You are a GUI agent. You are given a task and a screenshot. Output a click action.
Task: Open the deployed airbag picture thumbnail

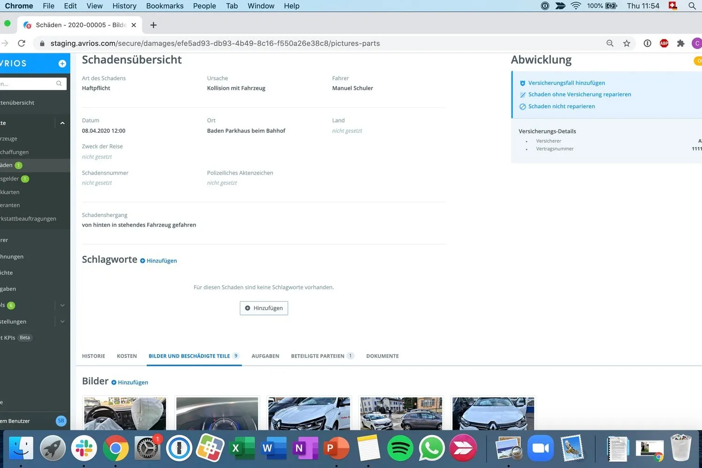pyautogui.click(x=125, y=413)
